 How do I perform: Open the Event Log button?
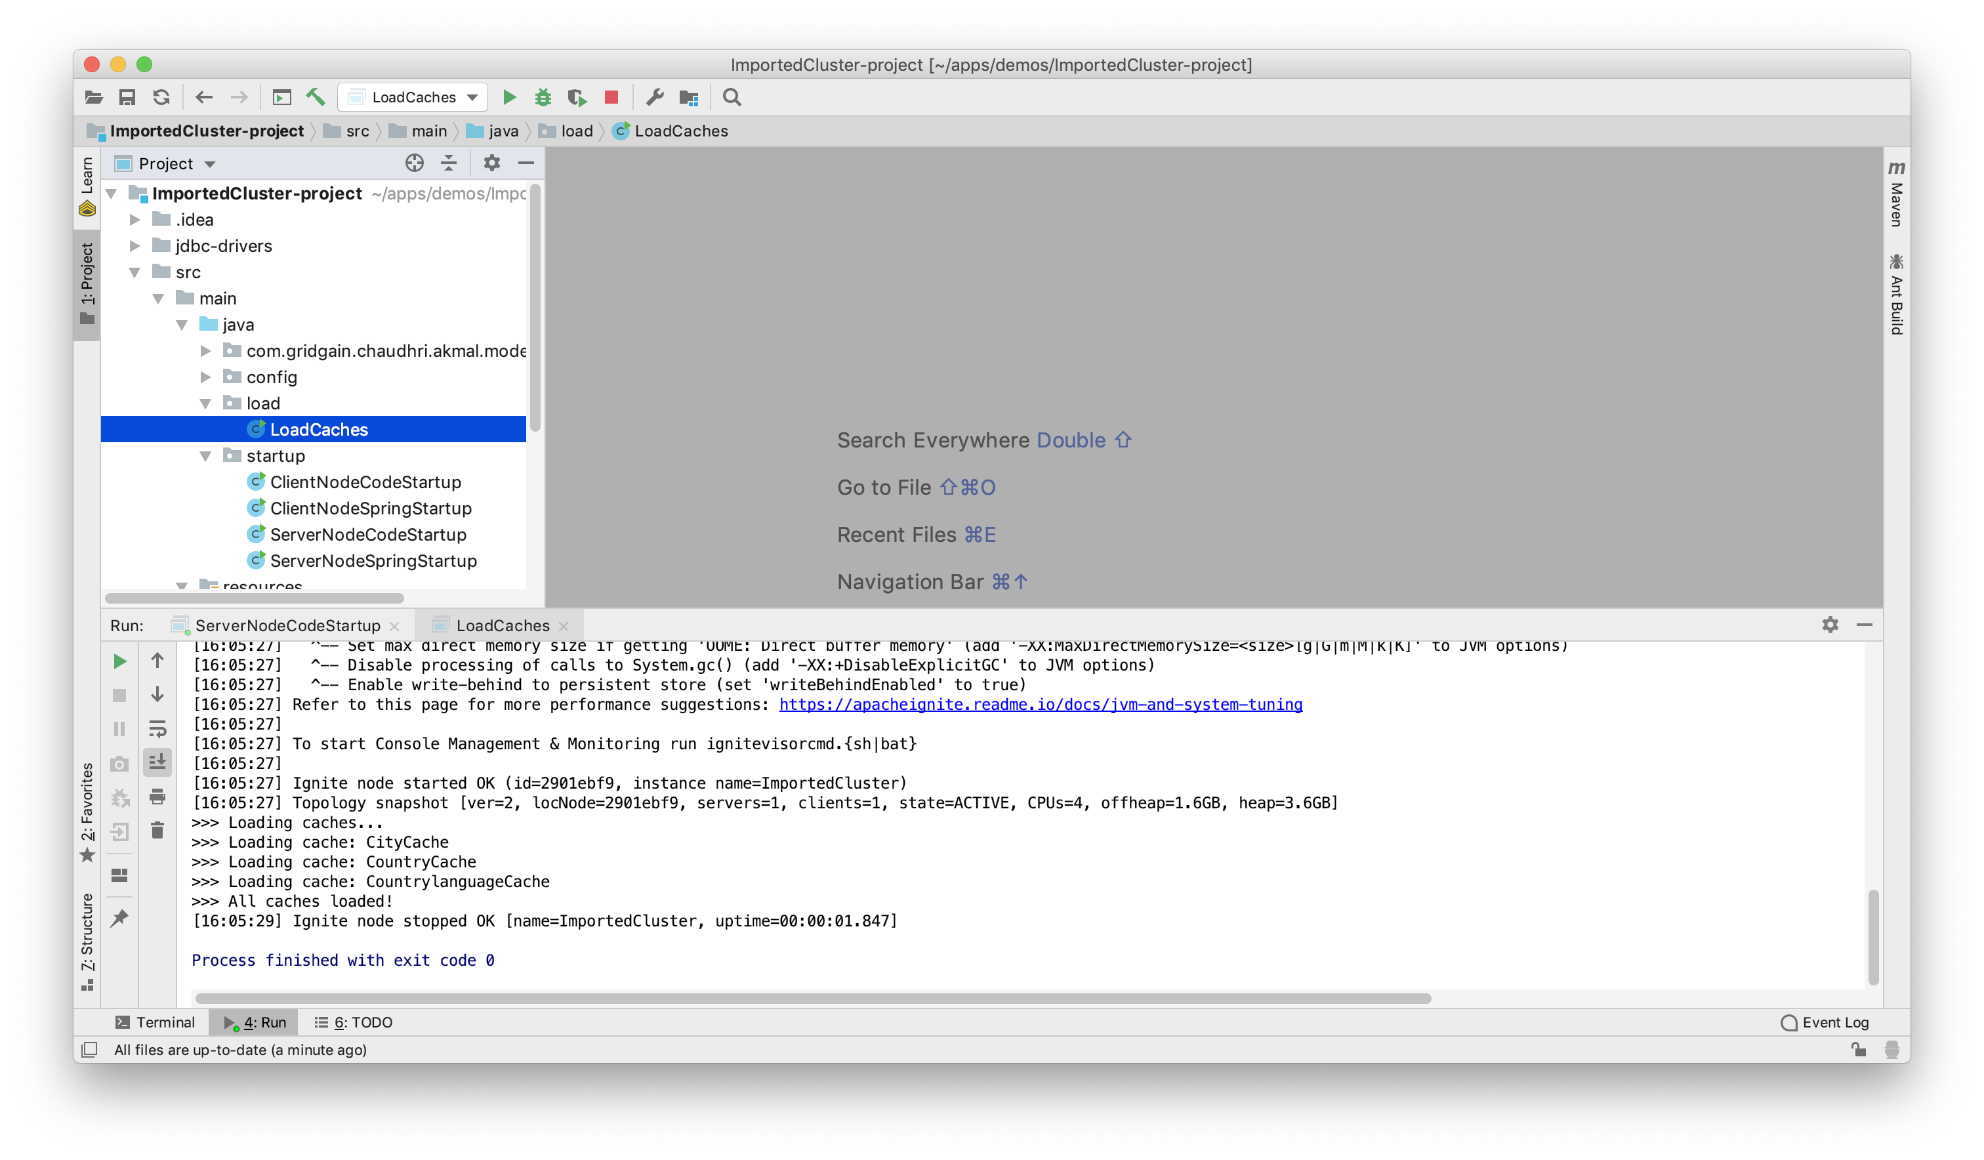[1825, 1022]
